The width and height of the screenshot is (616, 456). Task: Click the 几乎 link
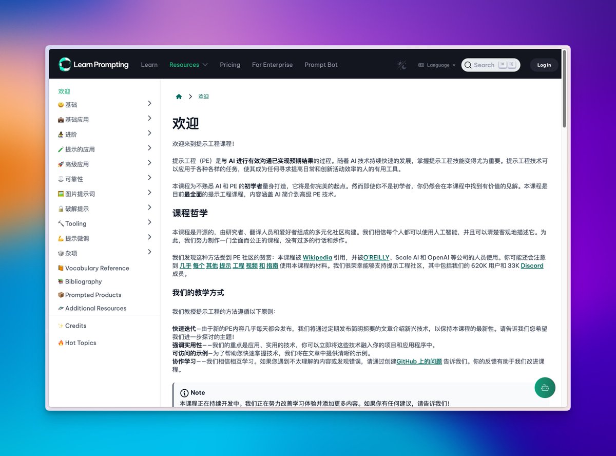click(x=185, y=265)
